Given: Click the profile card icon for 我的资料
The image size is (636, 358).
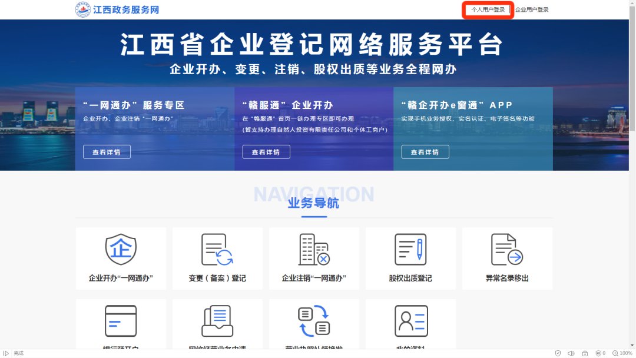Looking at the screenshot, I should tap(411, 321).
